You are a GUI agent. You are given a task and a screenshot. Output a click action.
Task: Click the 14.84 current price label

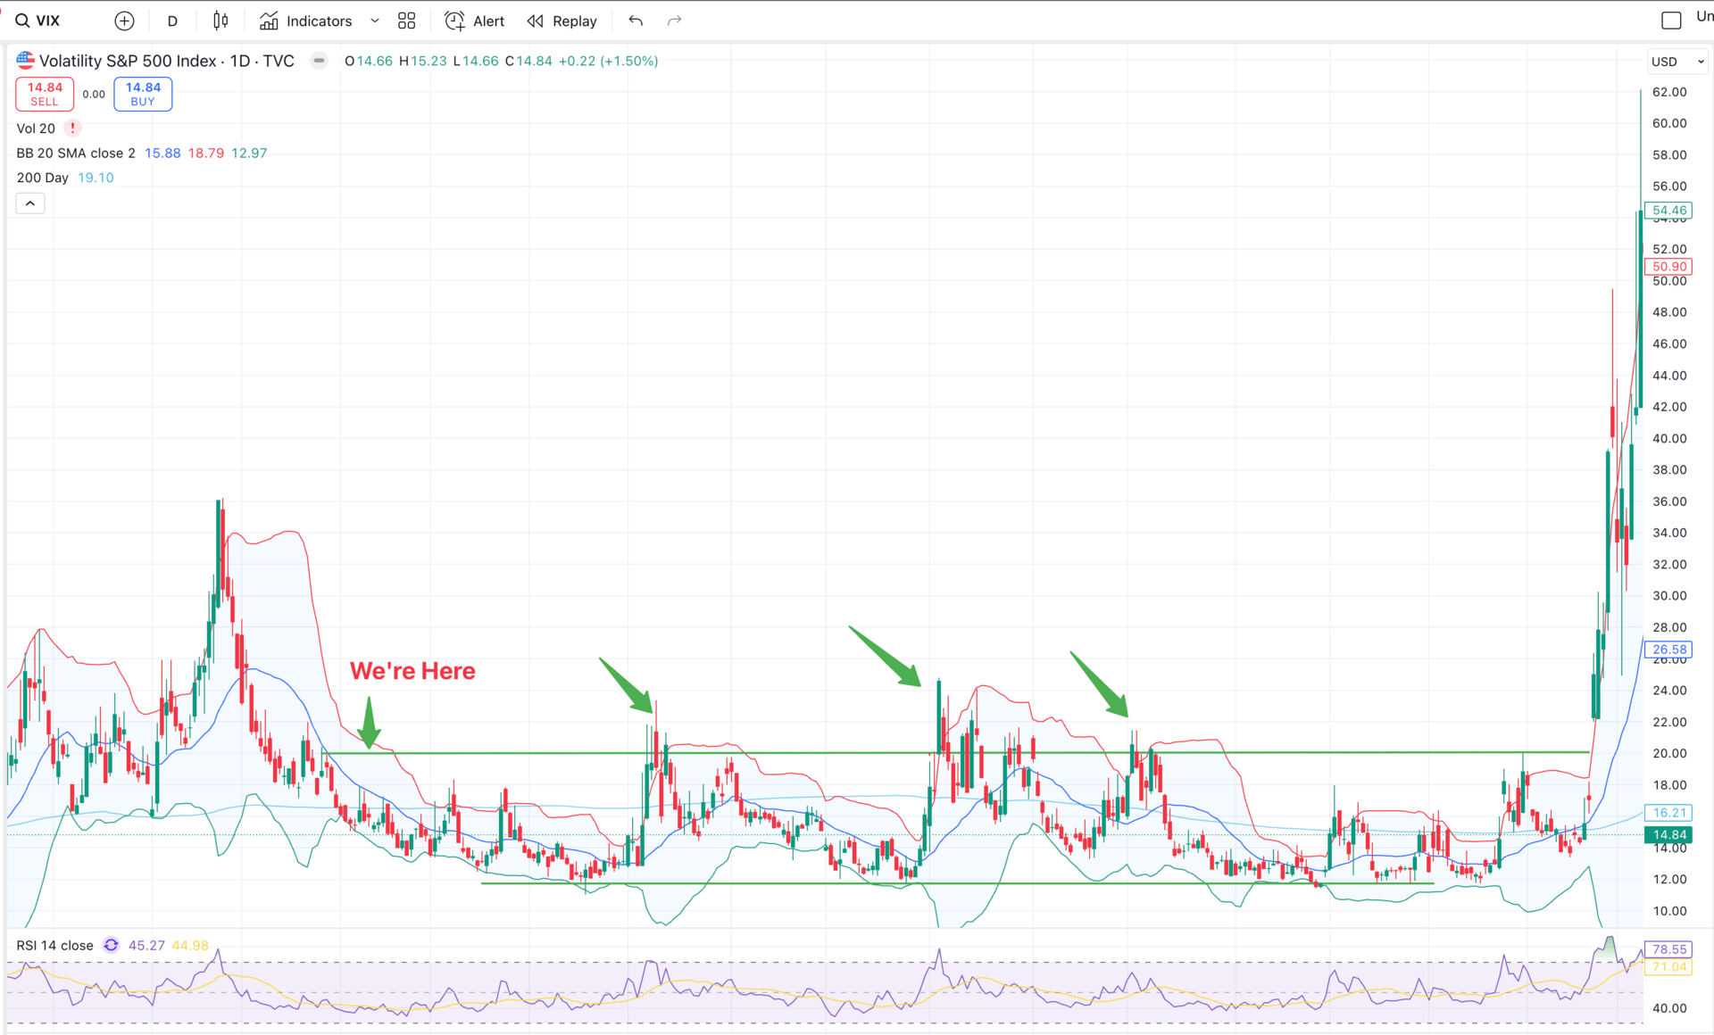[1669, 835]
